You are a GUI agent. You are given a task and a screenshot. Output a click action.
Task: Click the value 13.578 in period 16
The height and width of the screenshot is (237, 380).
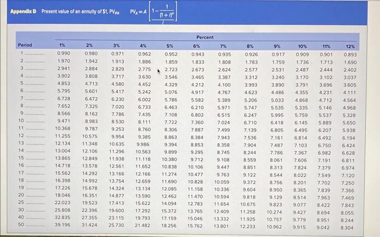90,166
